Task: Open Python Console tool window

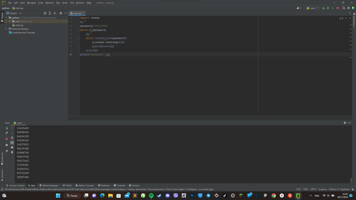Action: pyautogui.click(x=85, y=185)
